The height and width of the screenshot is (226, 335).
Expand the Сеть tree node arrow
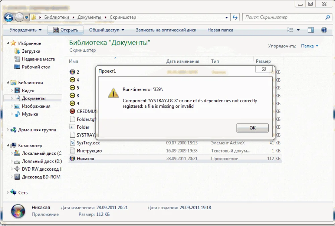pos(8,193)
